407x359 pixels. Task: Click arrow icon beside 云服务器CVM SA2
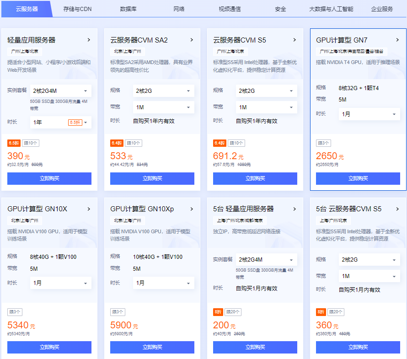point(192,40)
